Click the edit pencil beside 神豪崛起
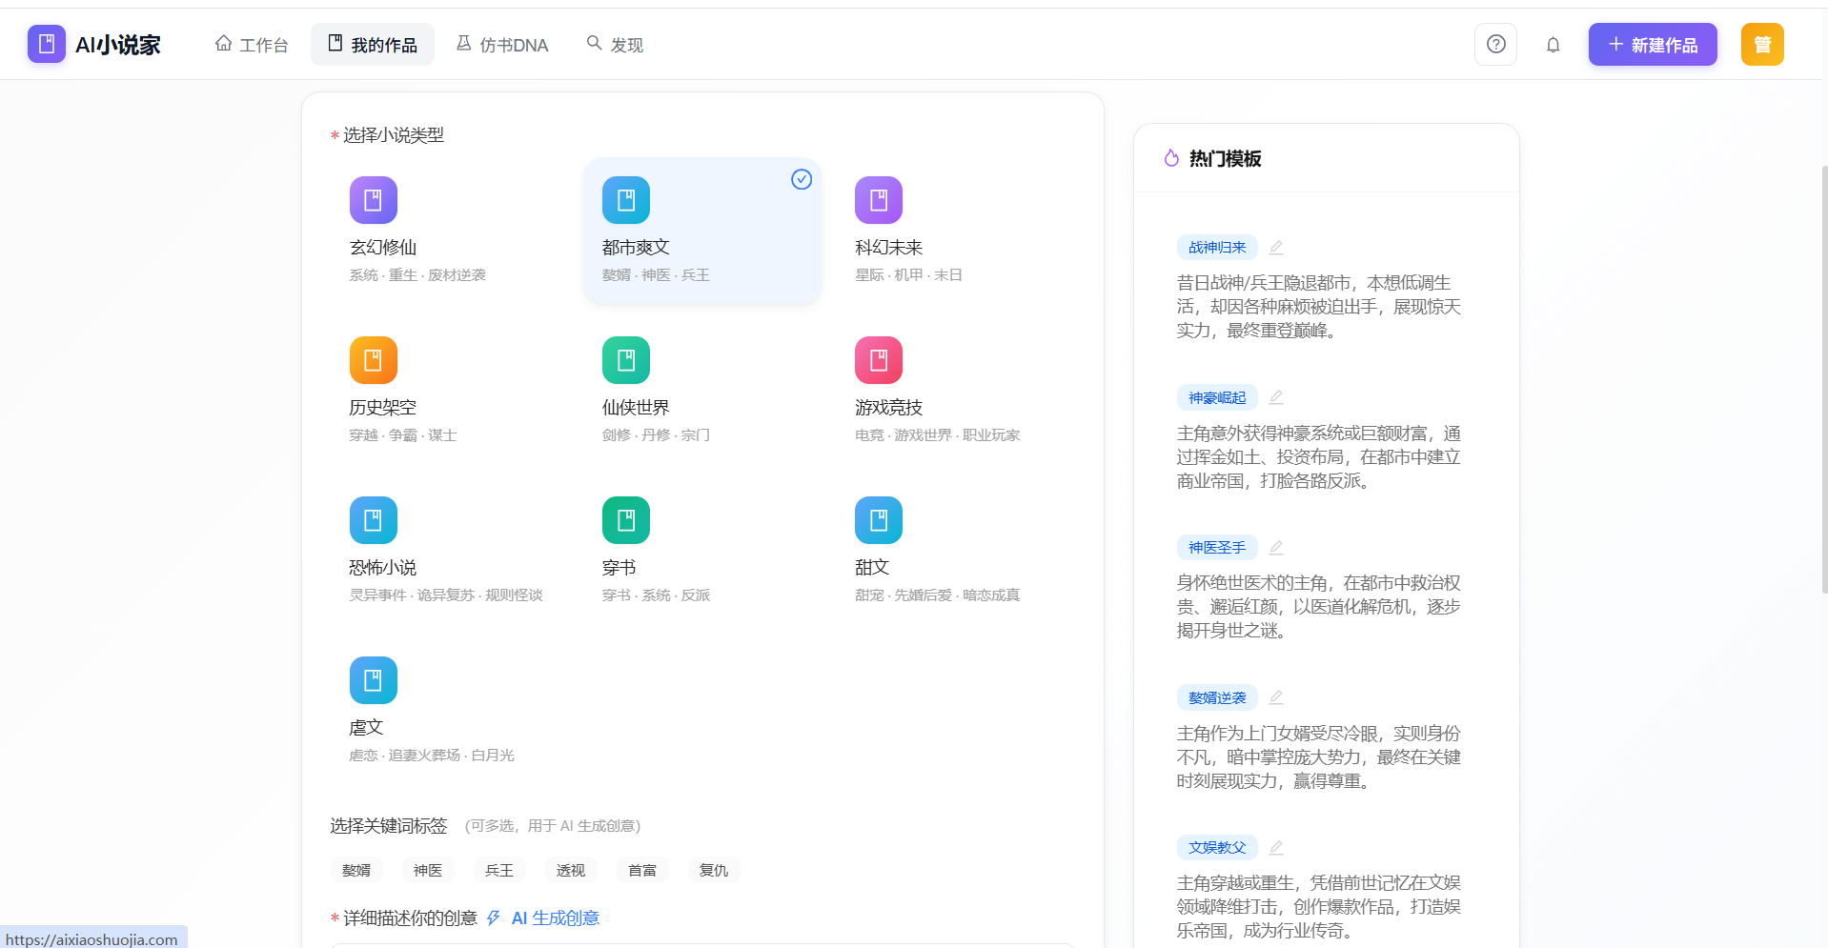The width and height of the screenshot is (1828, 948). point(1276,397)
